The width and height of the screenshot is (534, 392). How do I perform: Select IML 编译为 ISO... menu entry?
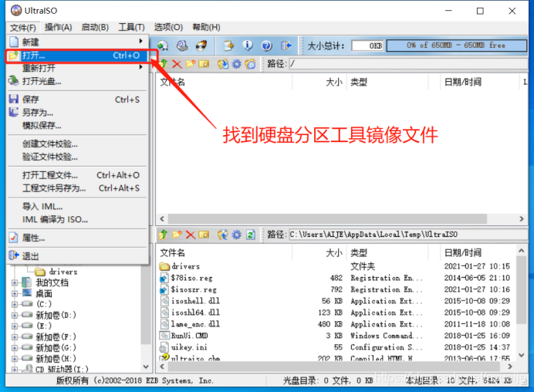pyautogui.click(x=77, y=219)
